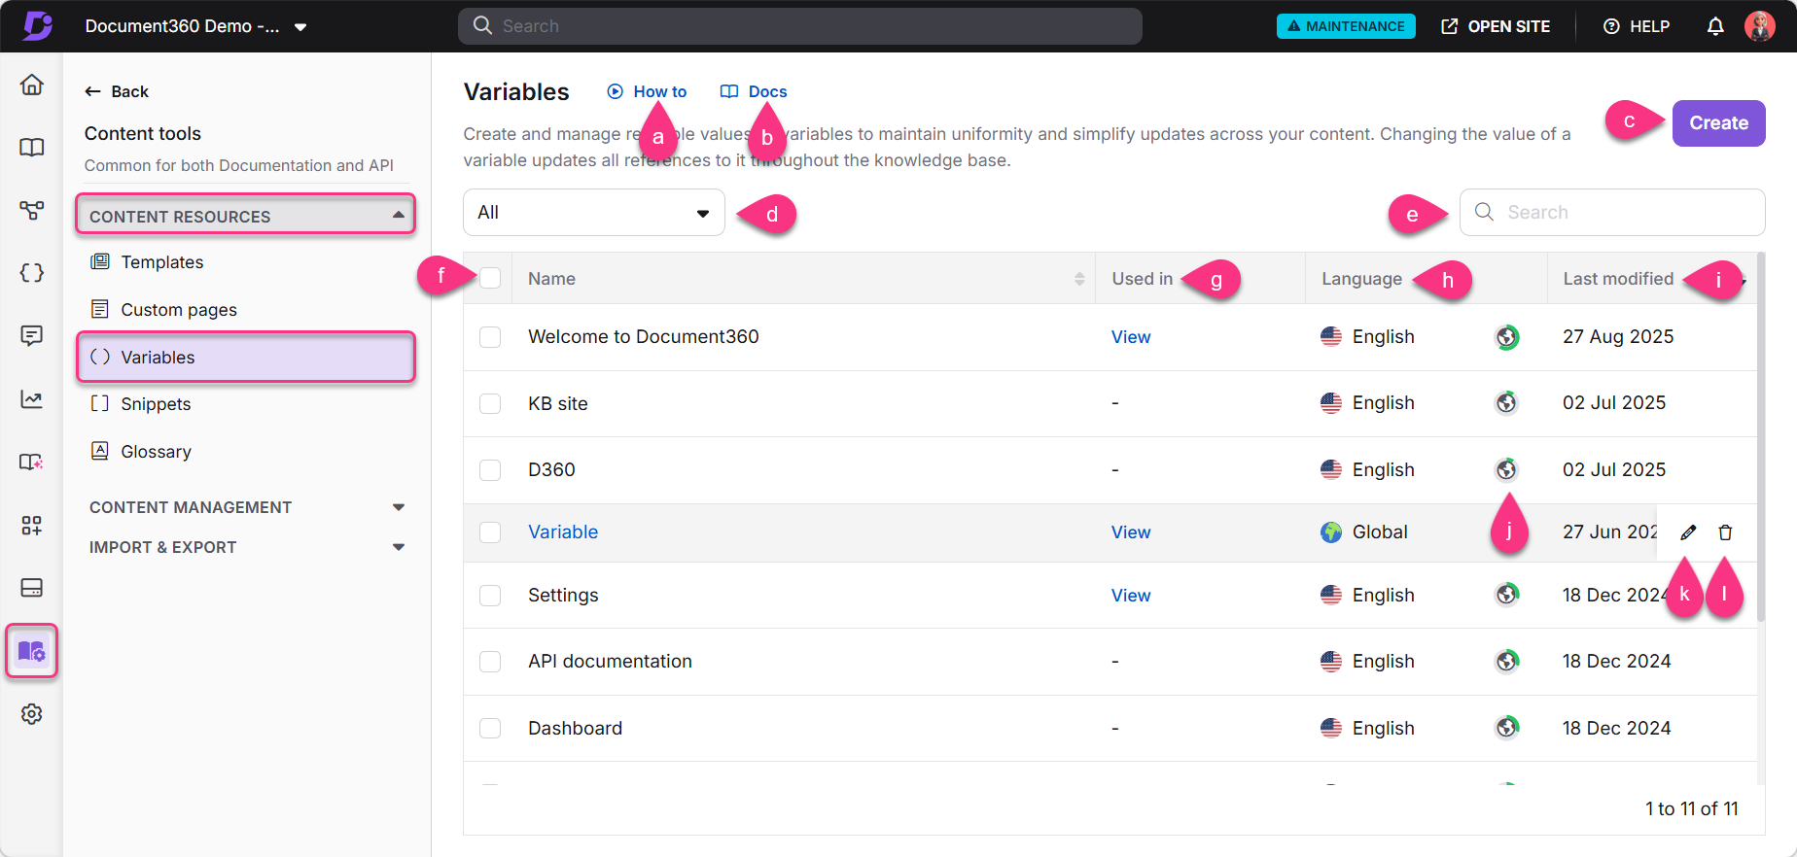Check the D360 row checkbox
The image size is (1797, 857).
coord(490,470)
